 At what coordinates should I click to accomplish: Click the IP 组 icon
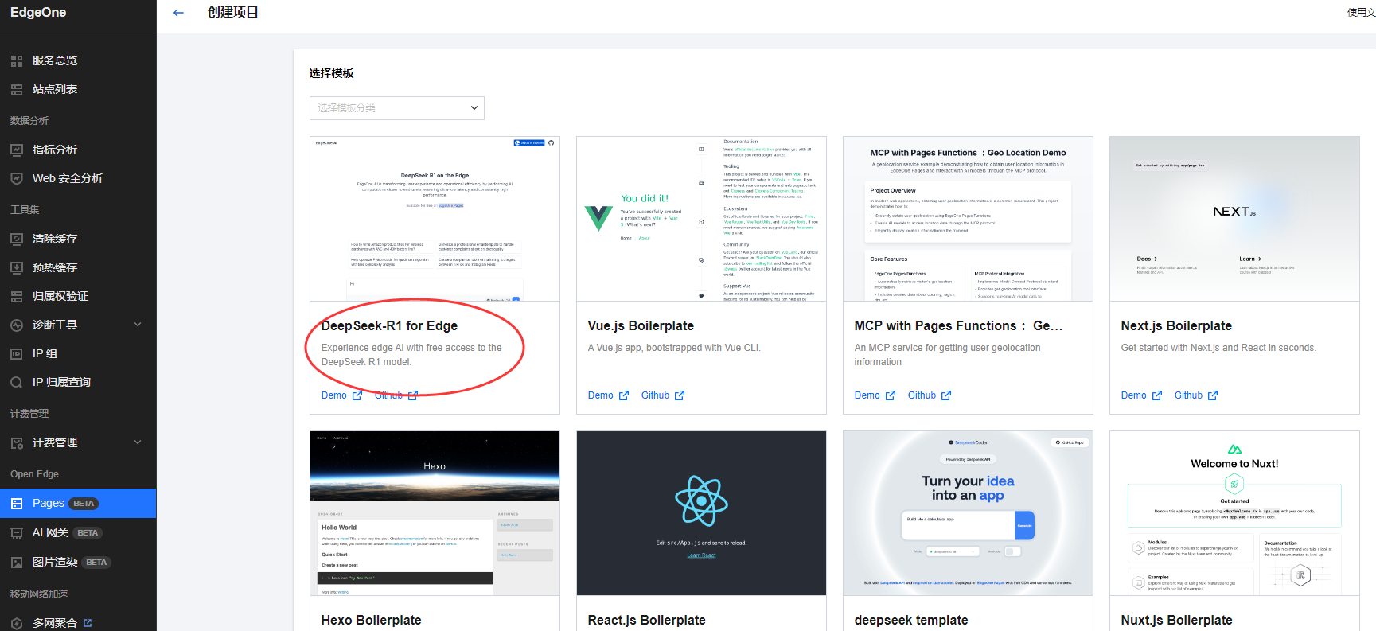click(x=17, y=353)
